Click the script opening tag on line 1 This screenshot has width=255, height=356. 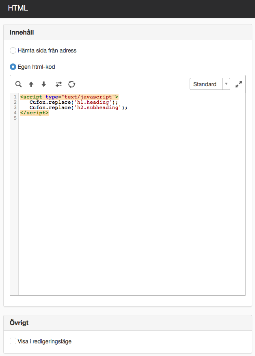pyautogui.click(x=69, y=97)
